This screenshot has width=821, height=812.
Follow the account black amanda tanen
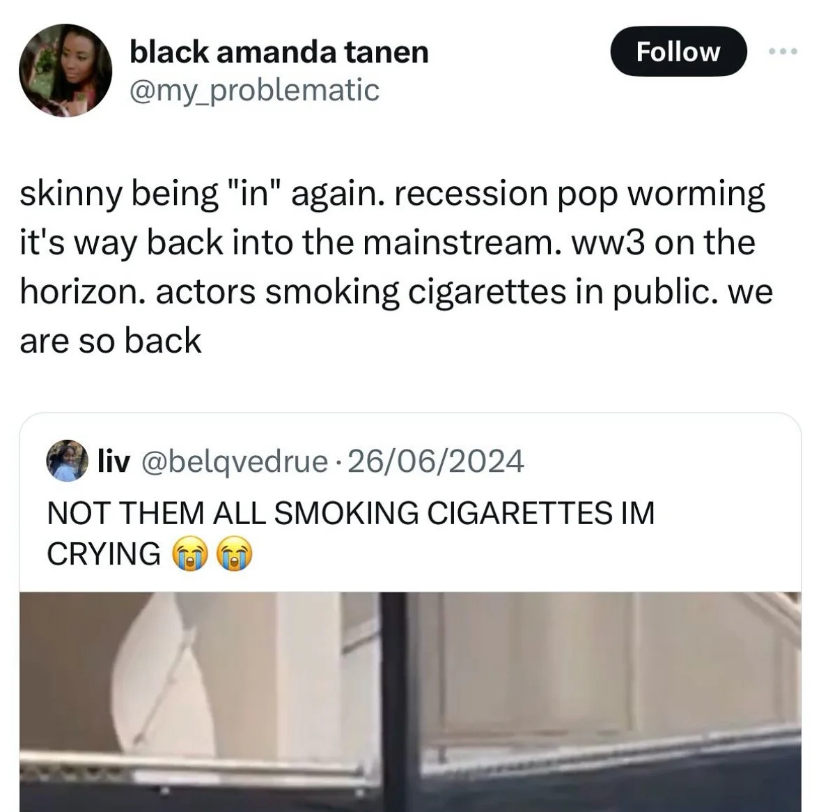(678, 52)
